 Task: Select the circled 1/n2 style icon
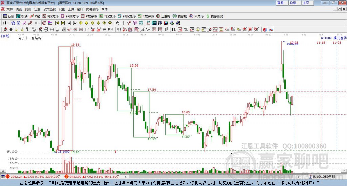(46, 29)
